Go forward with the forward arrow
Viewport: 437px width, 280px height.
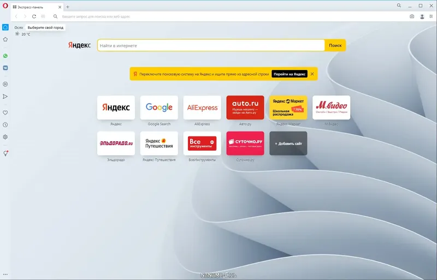coord(25,16)
